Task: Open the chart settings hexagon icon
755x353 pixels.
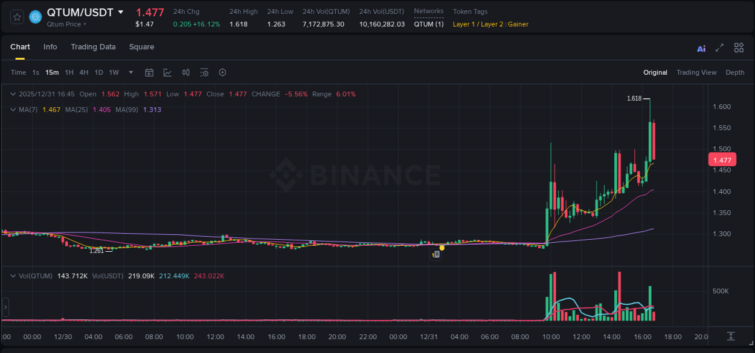Action: click(222, 72)
